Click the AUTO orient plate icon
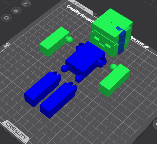This screenshot has height=144, width=157. [x=26, y=4]
